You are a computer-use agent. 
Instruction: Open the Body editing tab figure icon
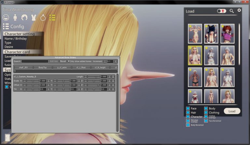pyautogui.click(x=15, y=18)
